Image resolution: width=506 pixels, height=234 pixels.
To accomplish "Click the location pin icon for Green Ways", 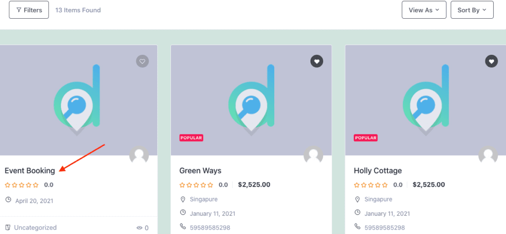I will (x=183, y=199).
